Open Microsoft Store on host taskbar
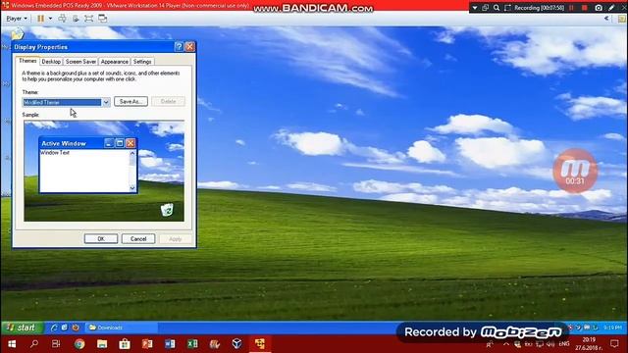628x353 pixels. tap(125, 344)
